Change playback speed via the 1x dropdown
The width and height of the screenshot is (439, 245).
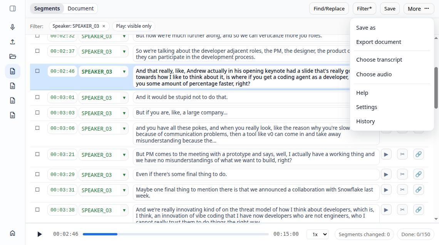coord(317,234)
